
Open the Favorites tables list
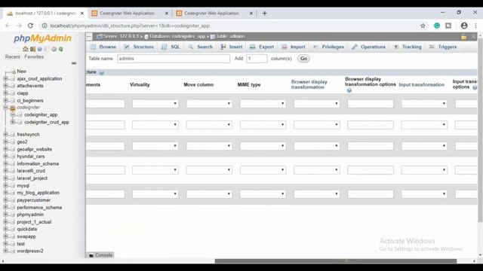[34, 57]
